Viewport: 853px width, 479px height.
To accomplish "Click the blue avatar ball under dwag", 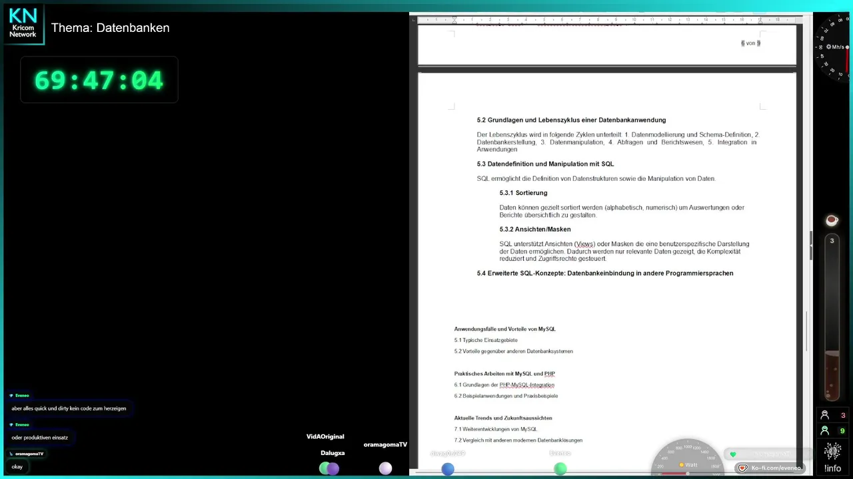I will tap(448, 469).
